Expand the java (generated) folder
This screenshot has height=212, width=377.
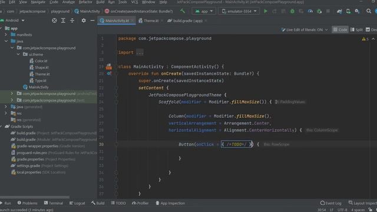tap(6, 107)
